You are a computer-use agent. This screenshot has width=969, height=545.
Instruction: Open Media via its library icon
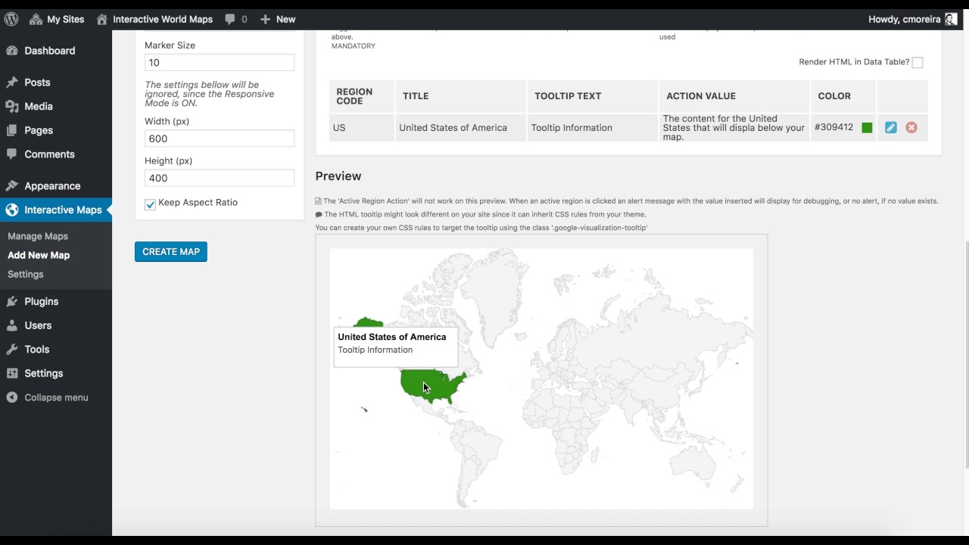tap(12, 106)
